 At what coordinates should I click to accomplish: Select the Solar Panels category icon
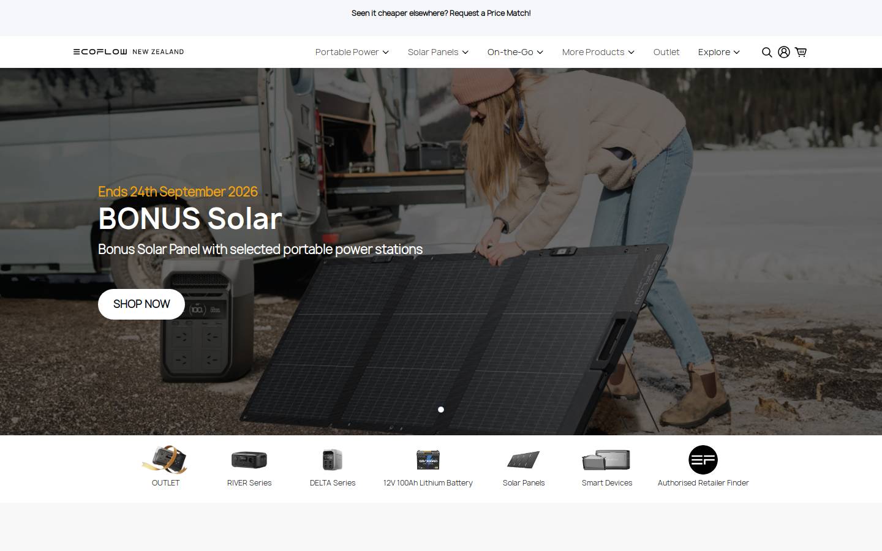point(524,460)
